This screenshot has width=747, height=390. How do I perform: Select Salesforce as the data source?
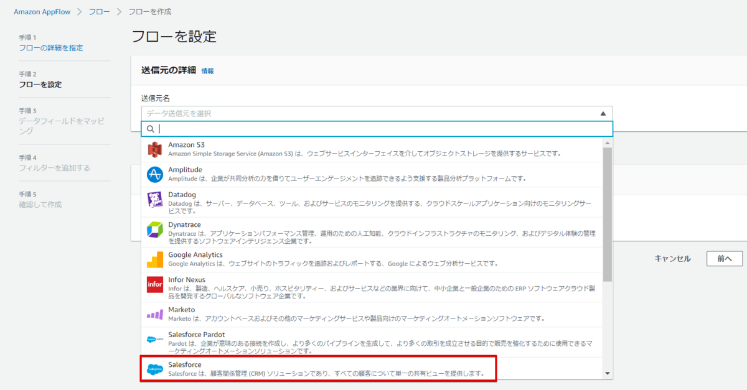tap(372, 369)
